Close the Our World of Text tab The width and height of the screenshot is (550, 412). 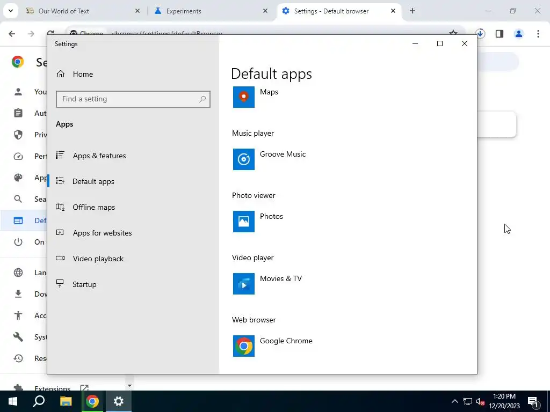pyautogui.click(x=137, y=11)
